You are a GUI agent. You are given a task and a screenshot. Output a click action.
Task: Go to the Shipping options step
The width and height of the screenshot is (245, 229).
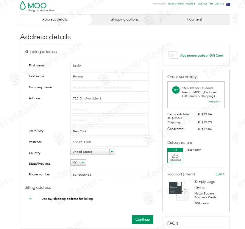pos(124,20)
